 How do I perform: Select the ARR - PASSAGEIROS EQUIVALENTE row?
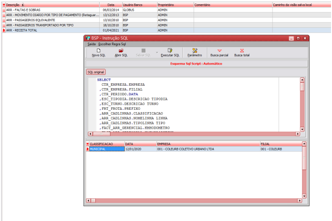(x=167, y=20)
